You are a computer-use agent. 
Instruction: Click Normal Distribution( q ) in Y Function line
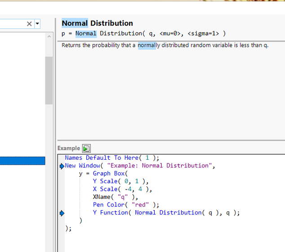[x=177, y=213]
